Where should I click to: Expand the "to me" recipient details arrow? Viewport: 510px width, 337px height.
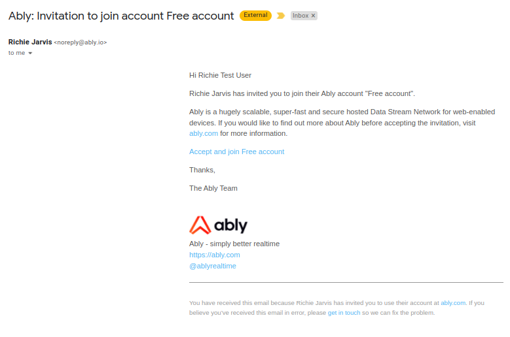tap(30, 53)
